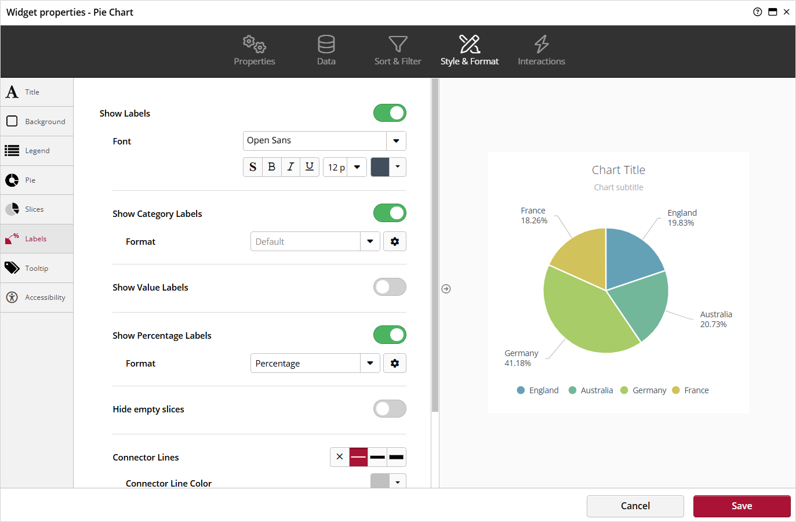Viewport: 796px width, 522px height.
Task: Toggle underline label formatting
Action: pyautogui.click(x=310, y=167)
